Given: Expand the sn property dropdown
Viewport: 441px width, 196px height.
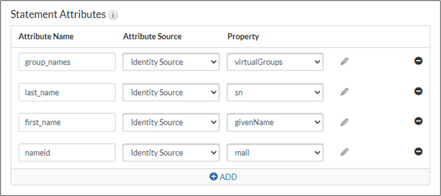Looking at the screenshot, I should point(275,92).
